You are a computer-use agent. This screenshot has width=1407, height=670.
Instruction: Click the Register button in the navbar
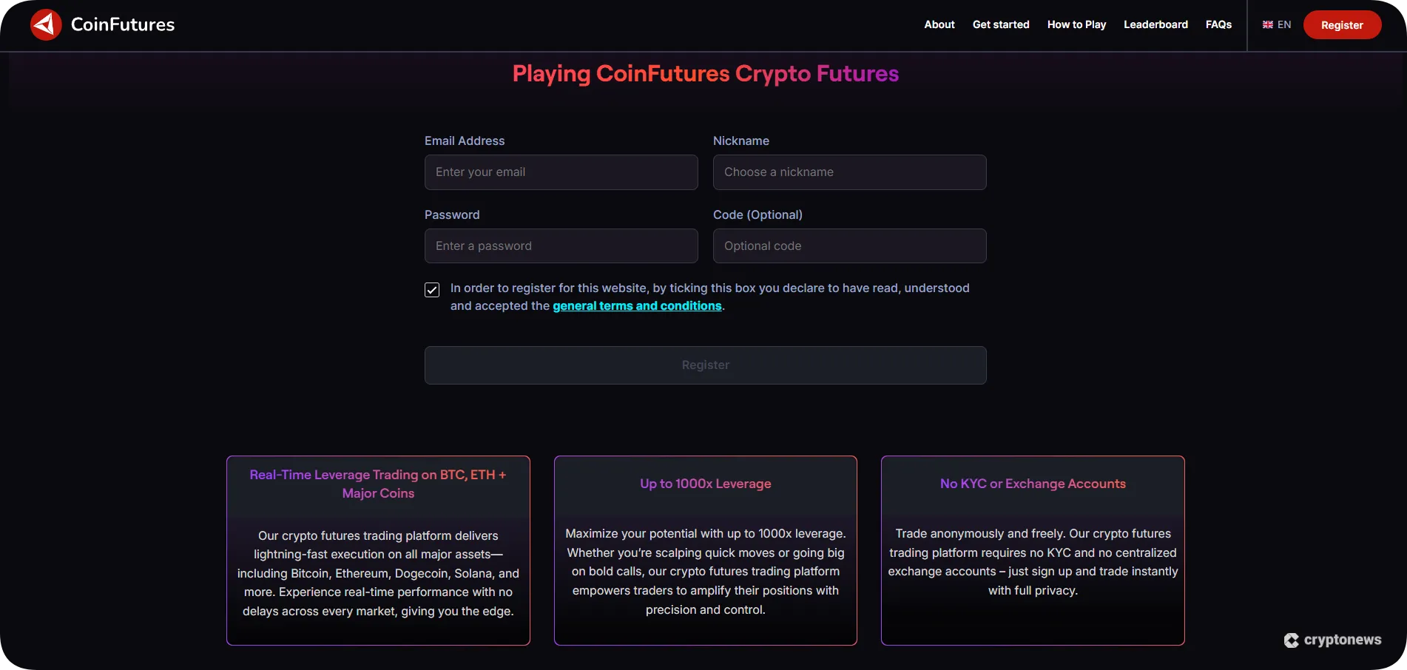[x=1342, y=24]
